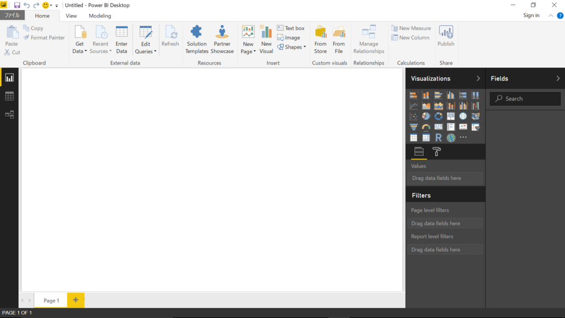
Task: Select the ArcGIS Maps visual
Action: tap(451, 137)
